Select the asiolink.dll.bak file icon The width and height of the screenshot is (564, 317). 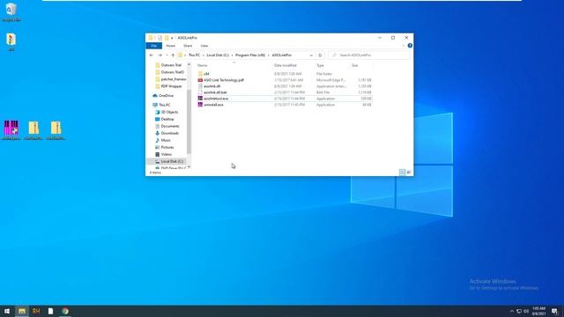200,92
